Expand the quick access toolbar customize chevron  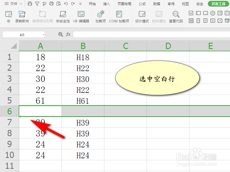click(x=80, y=4)
